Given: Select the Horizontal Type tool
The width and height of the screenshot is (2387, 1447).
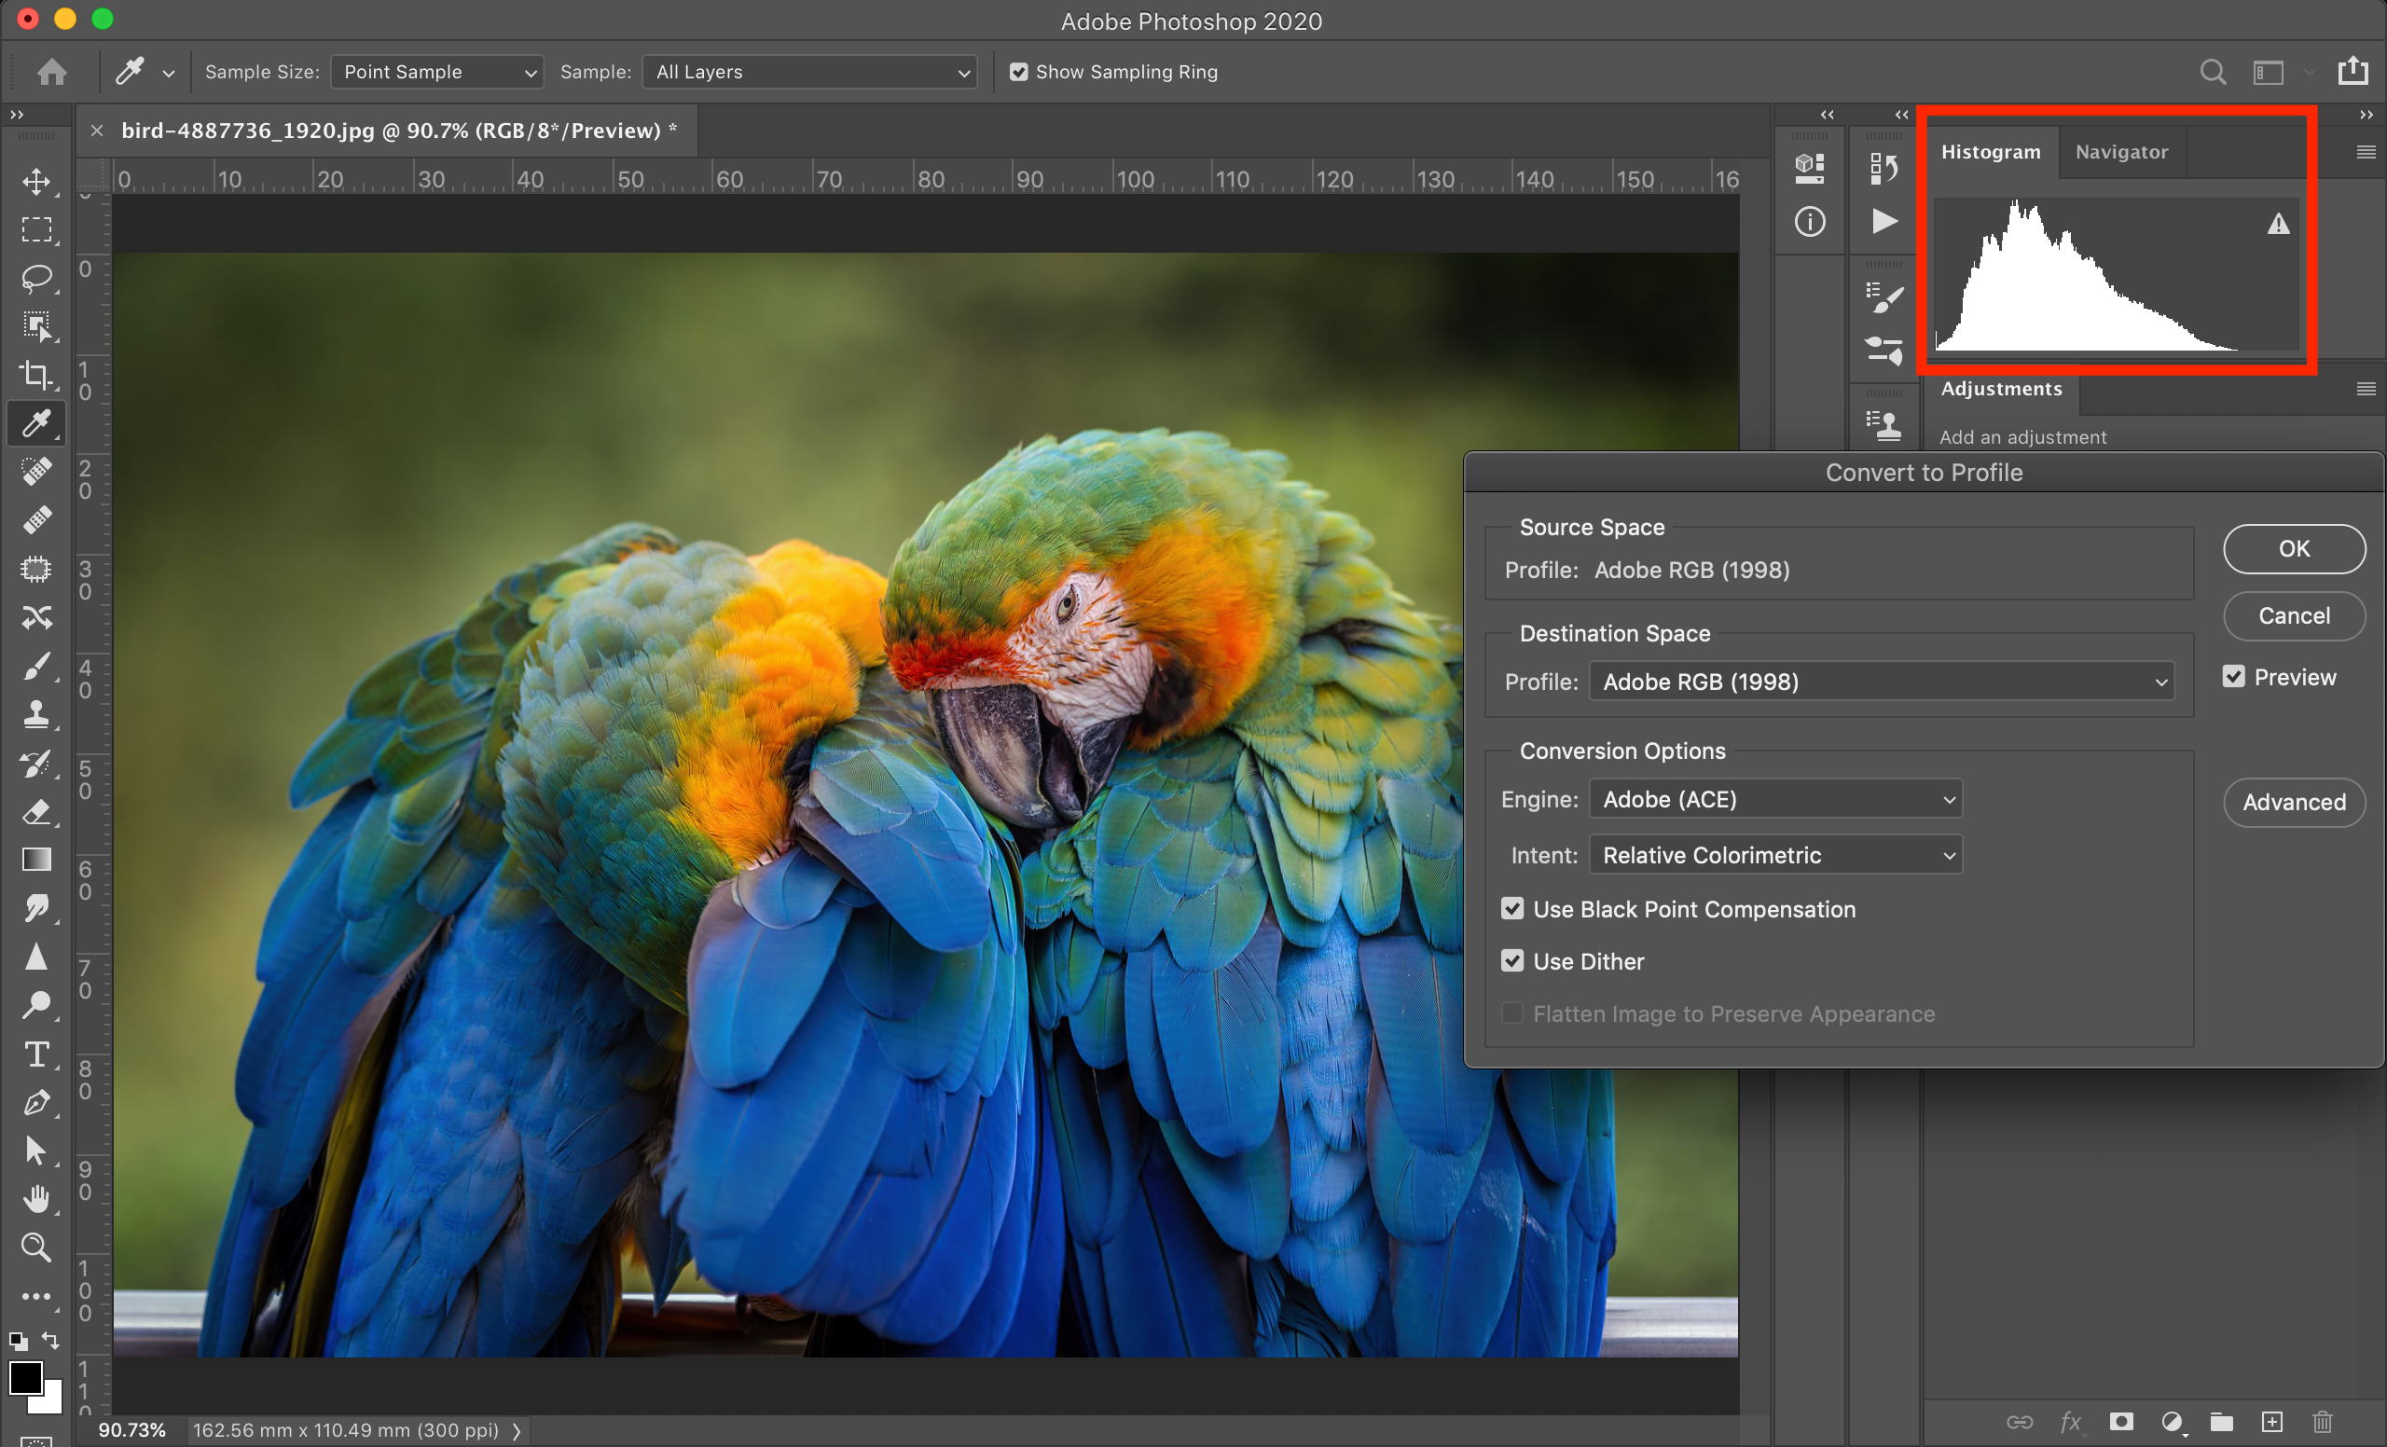Looking at the screenshot, I should click(x=36, y=1054).
